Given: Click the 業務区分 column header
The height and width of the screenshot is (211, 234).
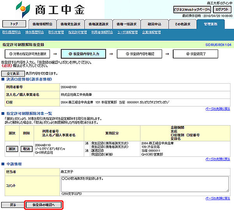Looking at the screenshot, I should point(112,133).
